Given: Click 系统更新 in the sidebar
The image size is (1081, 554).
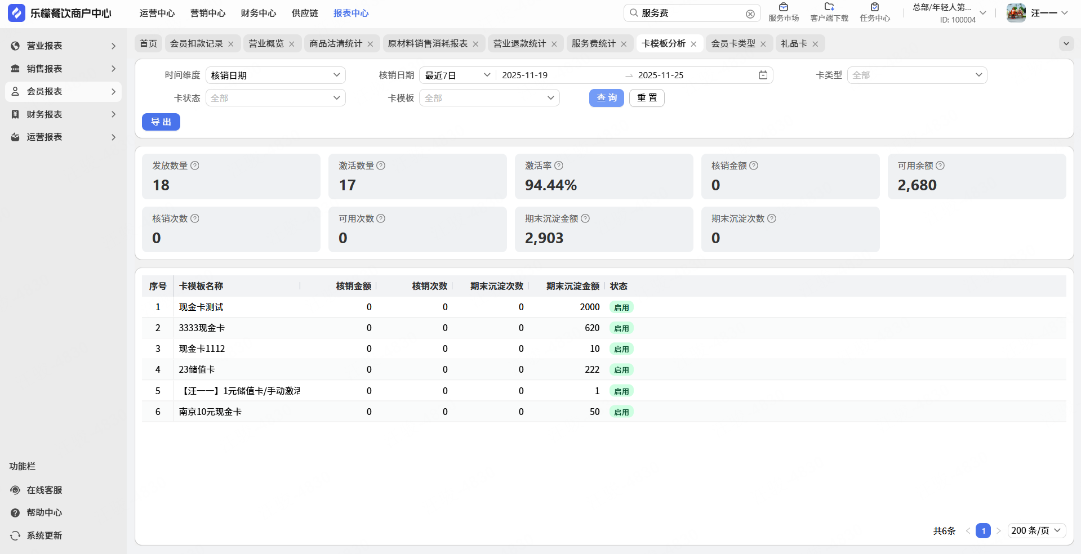Looking at the screenshot, I should (x=45, y=535).
